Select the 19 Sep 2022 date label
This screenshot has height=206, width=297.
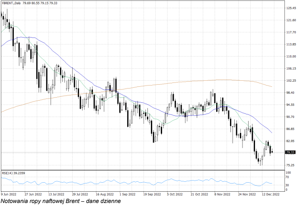152,194
